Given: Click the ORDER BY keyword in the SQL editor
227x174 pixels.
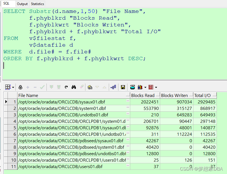Looking at the screenshot, I should click(x=18, y=58).
